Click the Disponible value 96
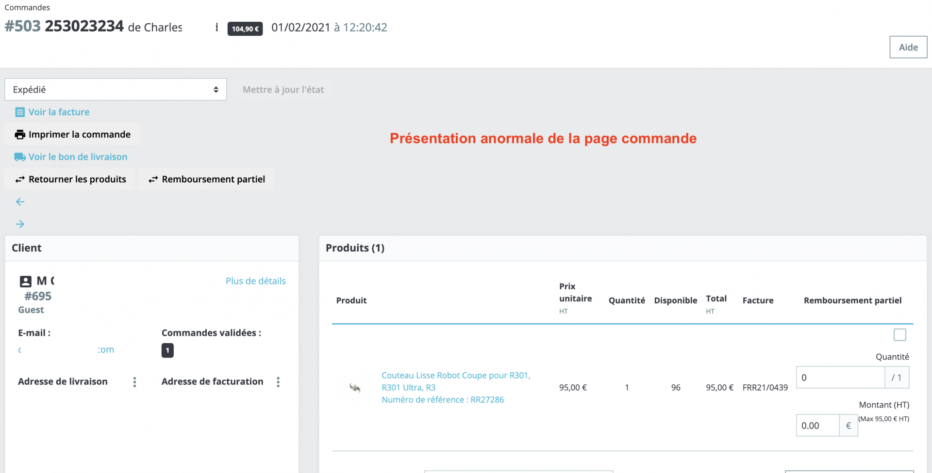The width and height of the screenshot is (932, 473). pos(676,388)
